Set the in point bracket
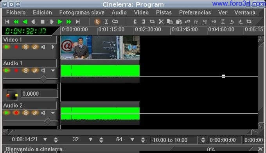The height and width of the screenshot is (153, 266). (x=135, y=22)
